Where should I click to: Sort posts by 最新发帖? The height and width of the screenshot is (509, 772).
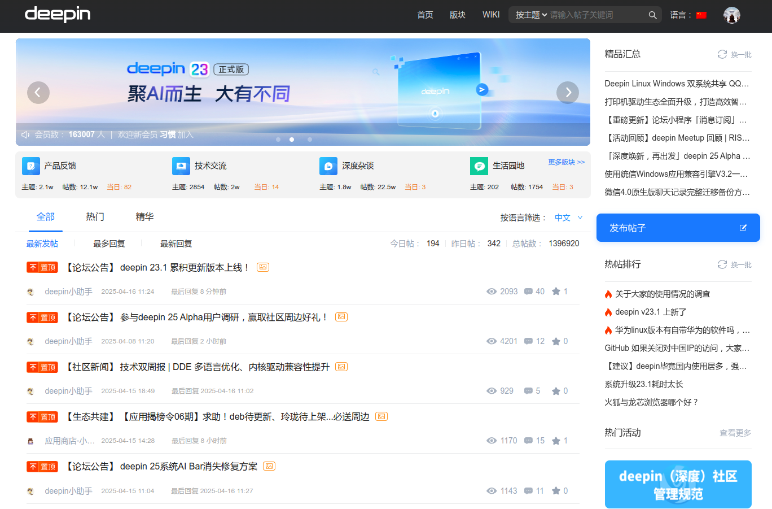tap(42, 243)
